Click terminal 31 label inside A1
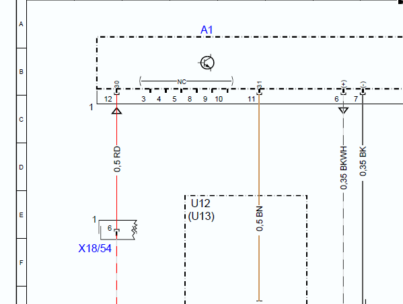403x304 pixels. (x=259, y=84)
